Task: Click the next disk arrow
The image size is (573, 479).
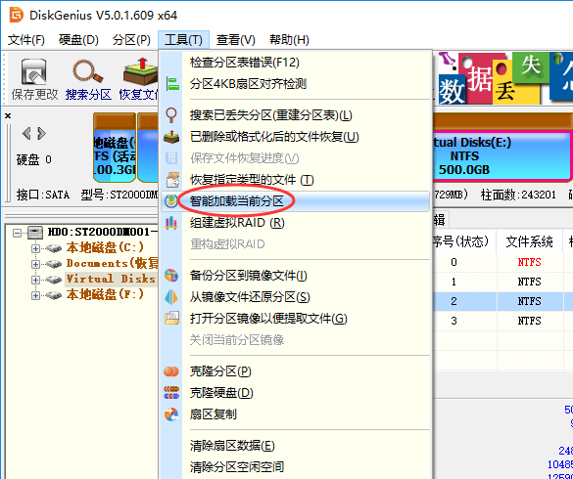Action: tap(42, 134)
